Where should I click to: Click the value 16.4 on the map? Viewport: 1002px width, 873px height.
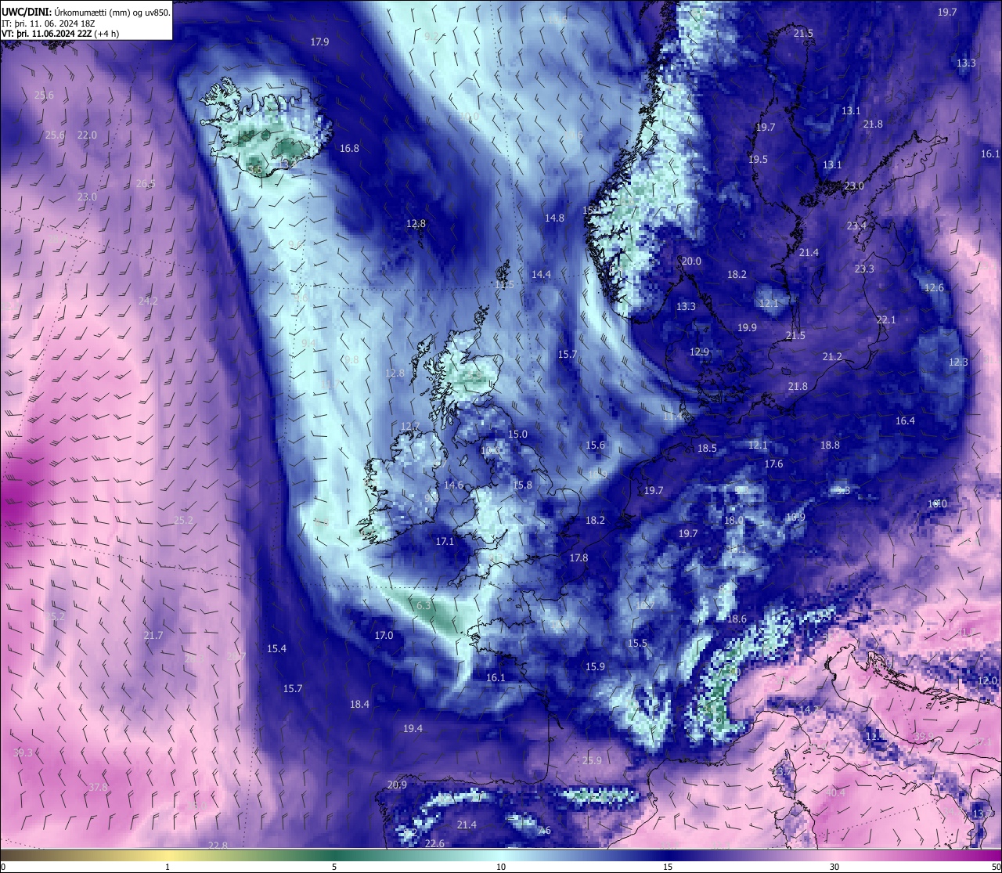pyautogui.click(x=905, y=421)
